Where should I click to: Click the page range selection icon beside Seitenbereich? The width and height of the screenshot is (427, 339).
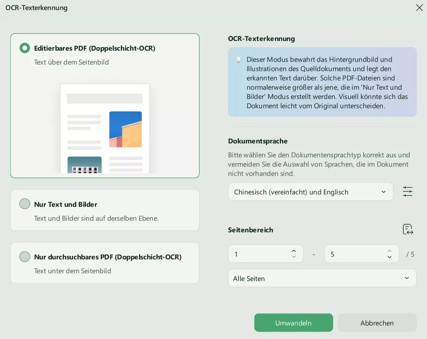[408, 229]
